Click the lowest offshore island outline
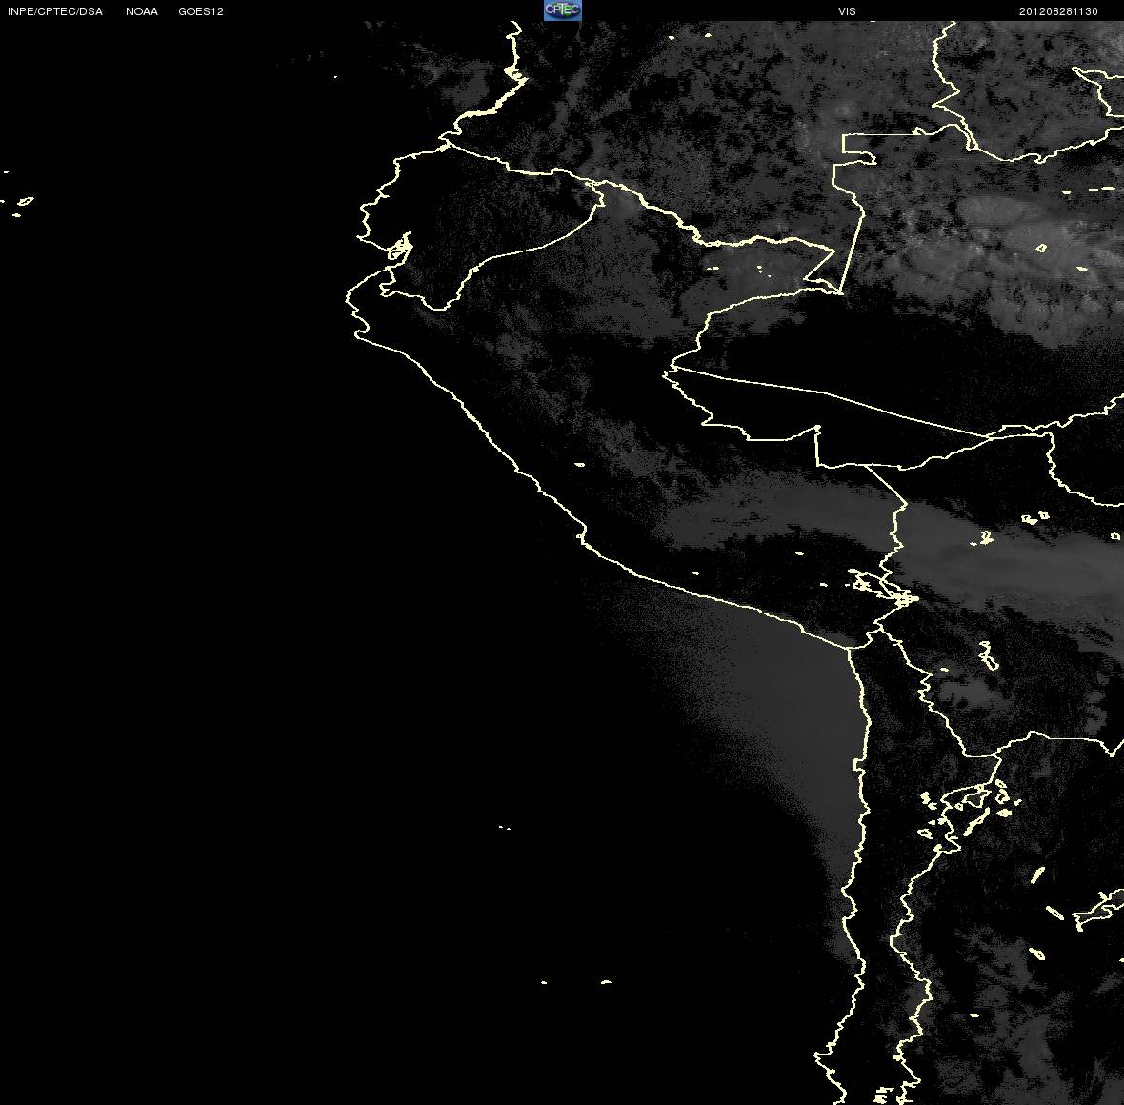The width and height of the screenshot is (1124, 1105). coord(605,981)
